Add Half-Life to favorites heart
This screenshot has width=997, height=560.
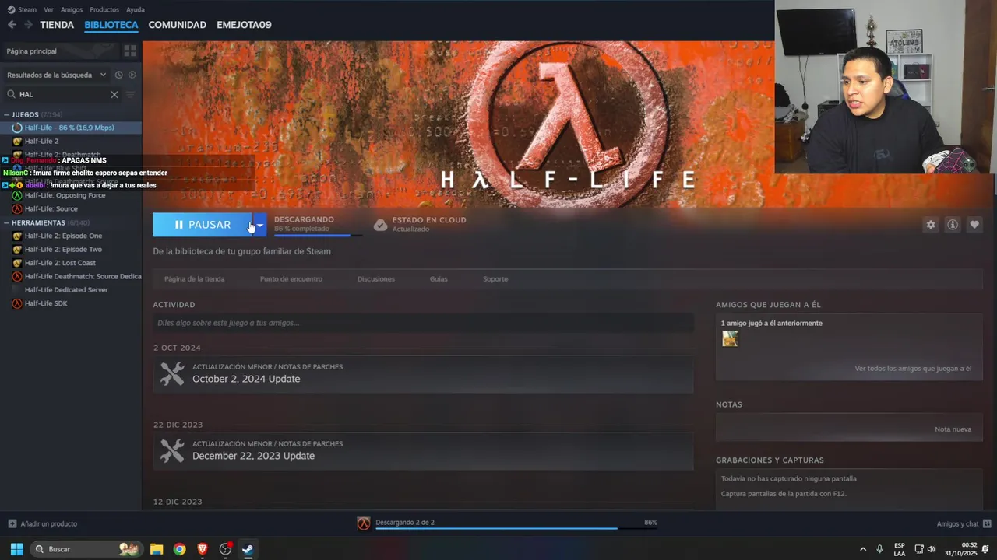coord(974,225)
